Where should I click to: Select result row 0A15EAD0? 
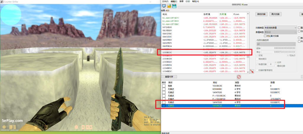pyautogui.click(x=204, y=31)
